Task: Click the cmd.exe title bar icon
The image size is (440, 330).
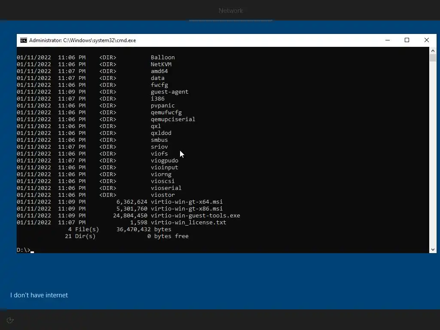Action: [24, 40]
